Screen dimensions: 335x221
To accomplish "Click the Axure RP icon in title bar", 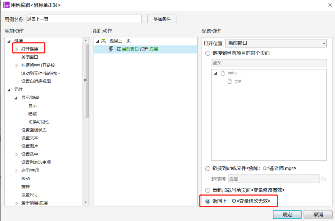I will pyautogui.click(x=6, y=5).
